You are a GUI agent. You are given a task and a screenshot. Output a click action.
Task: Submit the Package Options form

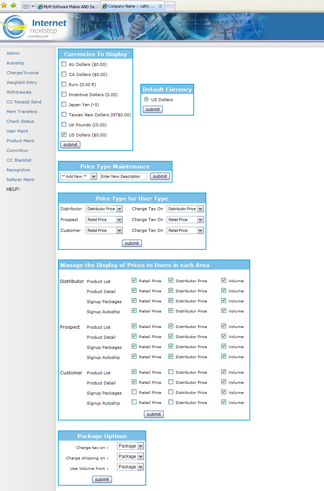[x=102, y=479]
